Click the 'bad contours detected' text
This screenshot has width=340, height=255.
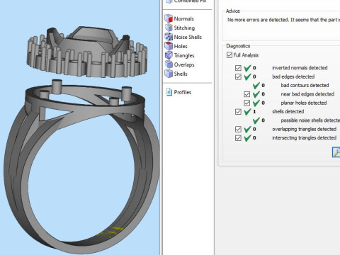pos(305,85)
